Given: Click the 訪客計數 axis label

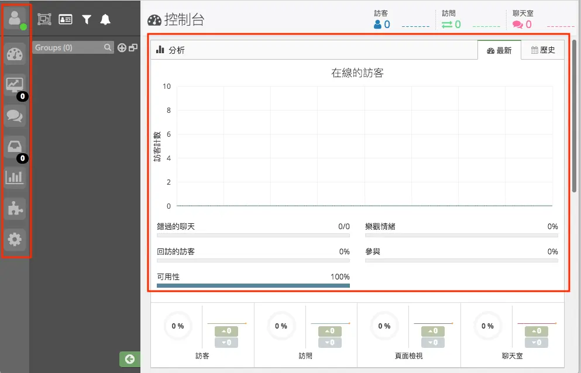Looking at the screenshot, I should coord(157,146).
